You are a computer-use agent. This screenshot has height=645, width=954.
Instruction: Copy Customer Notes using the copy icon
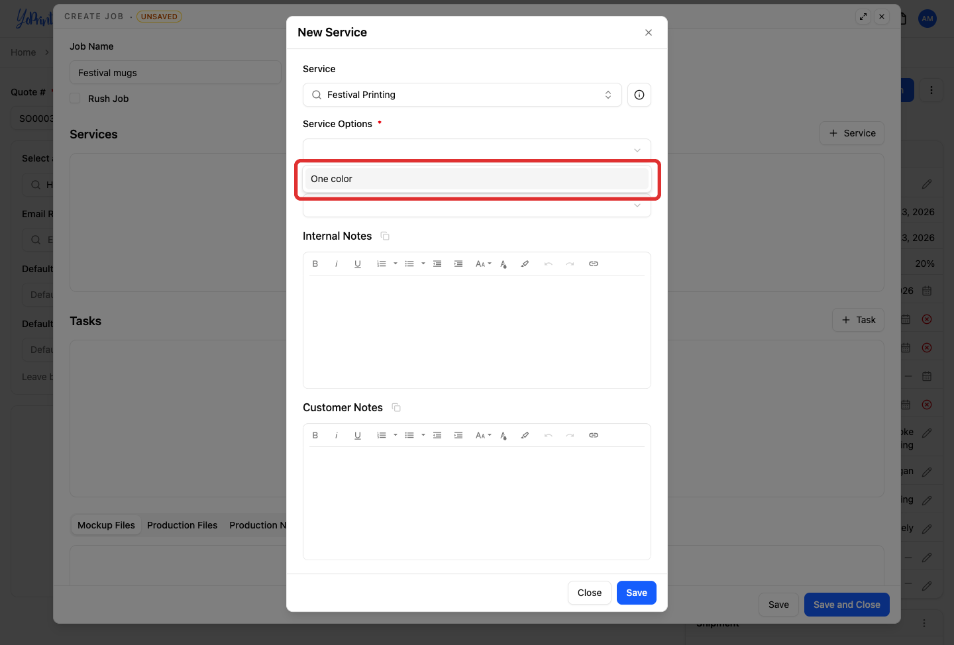[396, 407]
